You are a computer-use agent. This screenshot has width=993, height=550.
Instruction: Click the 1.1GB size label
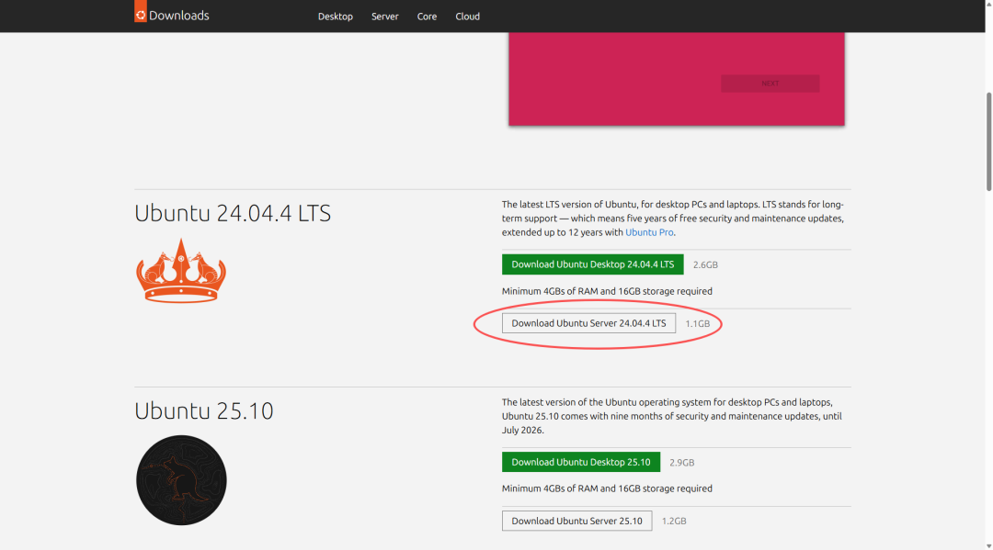pos(697,324)
